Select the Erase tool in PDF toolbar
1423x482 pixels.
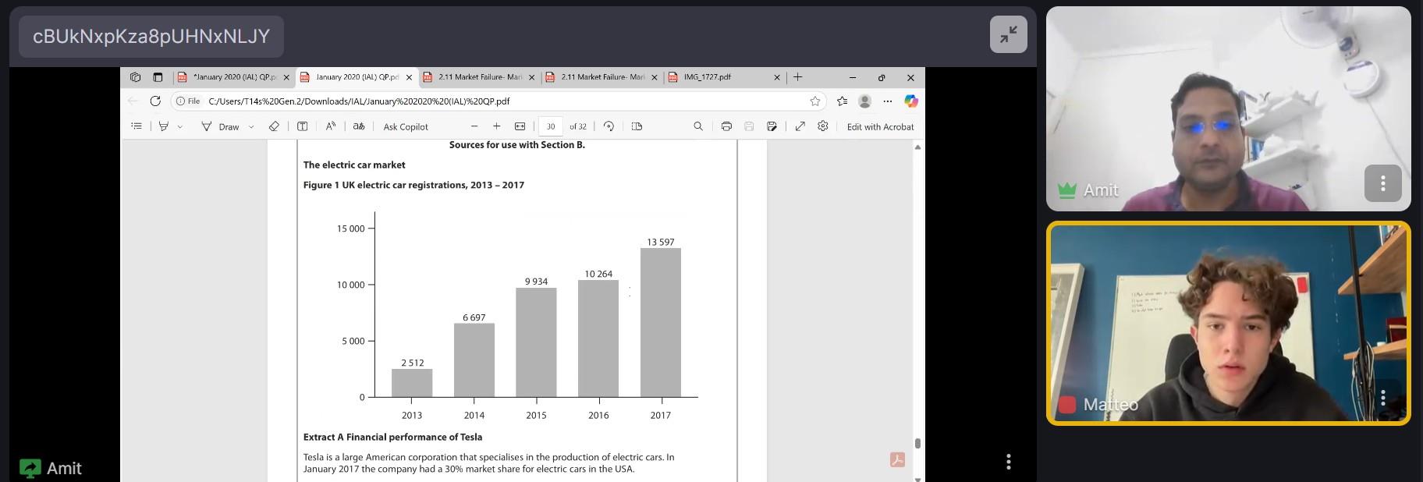point(274,126)
